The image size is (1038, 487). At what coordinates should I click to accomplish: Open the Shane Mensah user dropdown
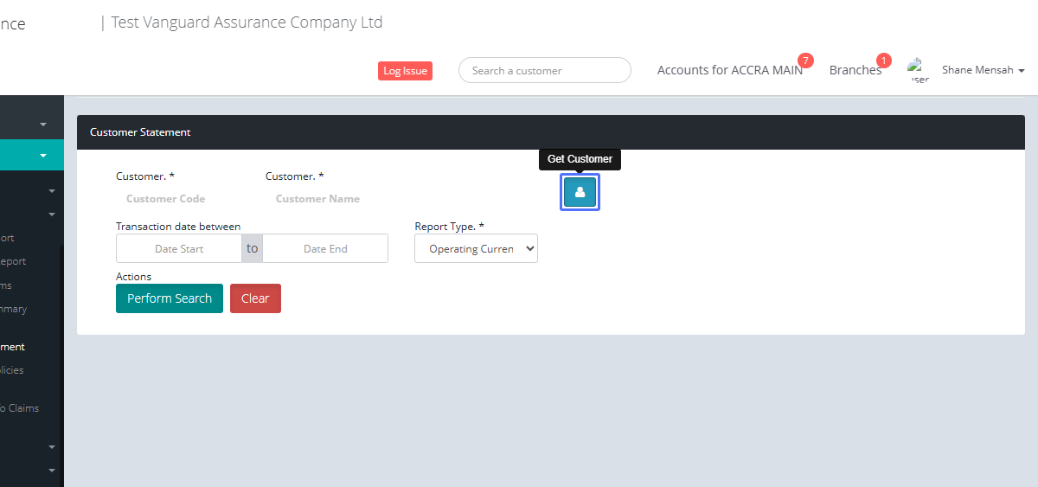point(983,70)
